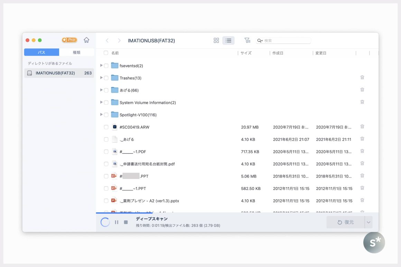Click the Pro badge icon

point(69,40)
